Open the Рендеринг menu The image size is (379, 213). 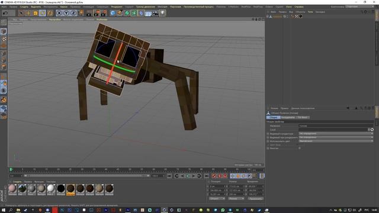(117, 7)
